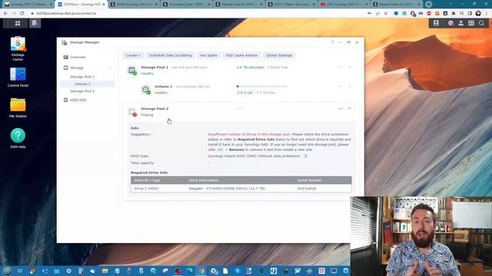
Task: Select Storage section in sidebar
Action: 77,67
